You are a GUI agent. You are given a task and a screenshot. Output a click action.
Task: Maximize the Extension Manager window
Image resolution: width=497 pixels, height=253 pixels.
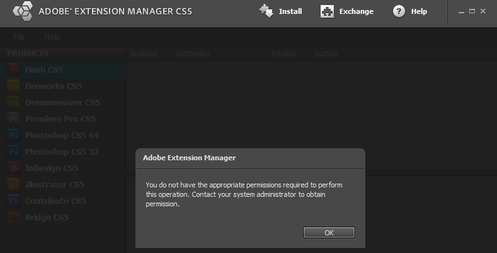(472, 11)
